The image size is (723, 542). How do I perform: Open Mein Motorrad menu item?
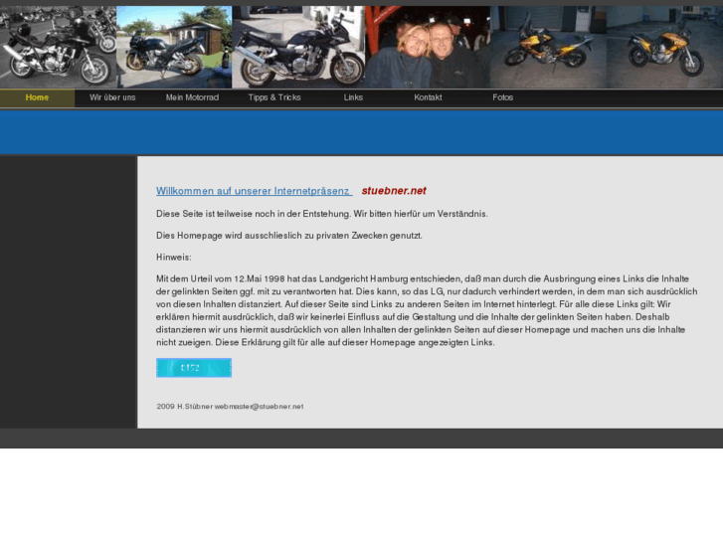192,97
